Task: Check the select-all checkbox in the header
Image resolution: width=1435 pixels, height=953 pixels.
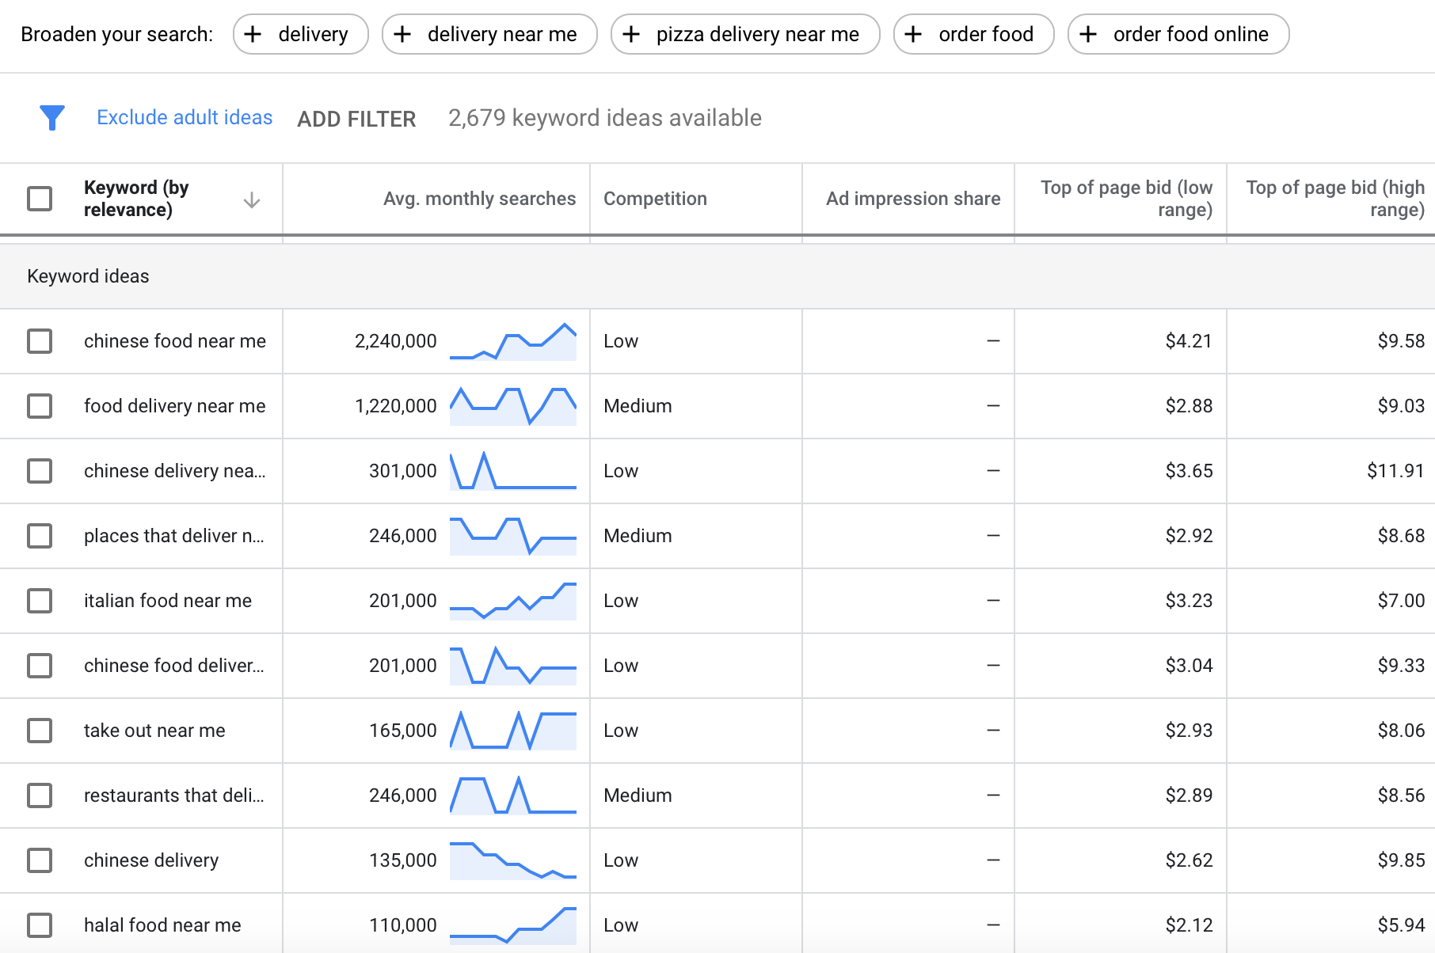Action: click(x=40, y=198)
